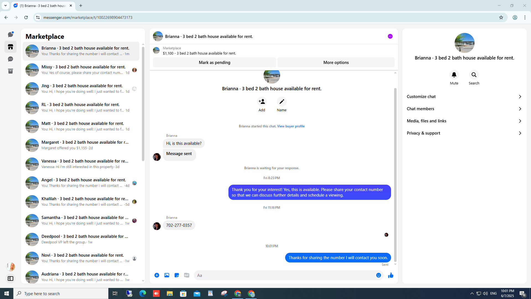Collapse the sidebar panel toggle

pyautogui.click(x=11, y=279)
